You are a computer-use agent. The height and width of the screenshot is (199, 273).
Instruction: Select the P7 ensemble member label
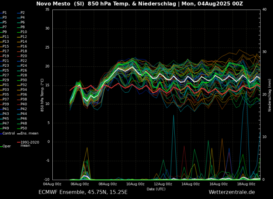tap(5, 27)
